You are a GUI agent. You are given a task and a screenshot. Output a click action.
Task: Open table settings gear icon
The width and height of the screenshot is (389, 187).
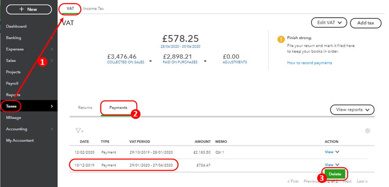pyautogui.click(x=367, y=131)
